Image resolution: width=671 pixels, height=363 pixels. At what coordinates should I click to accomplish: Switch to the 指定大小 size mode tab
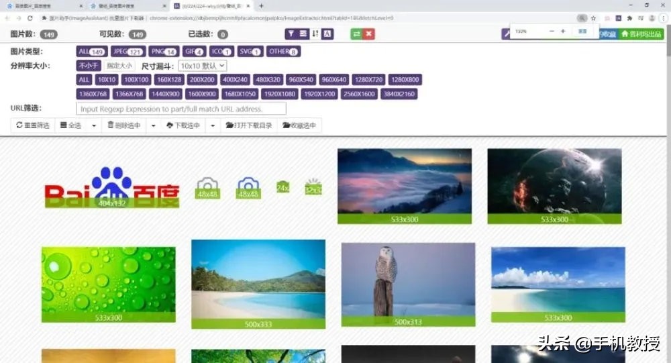(119, 66)
